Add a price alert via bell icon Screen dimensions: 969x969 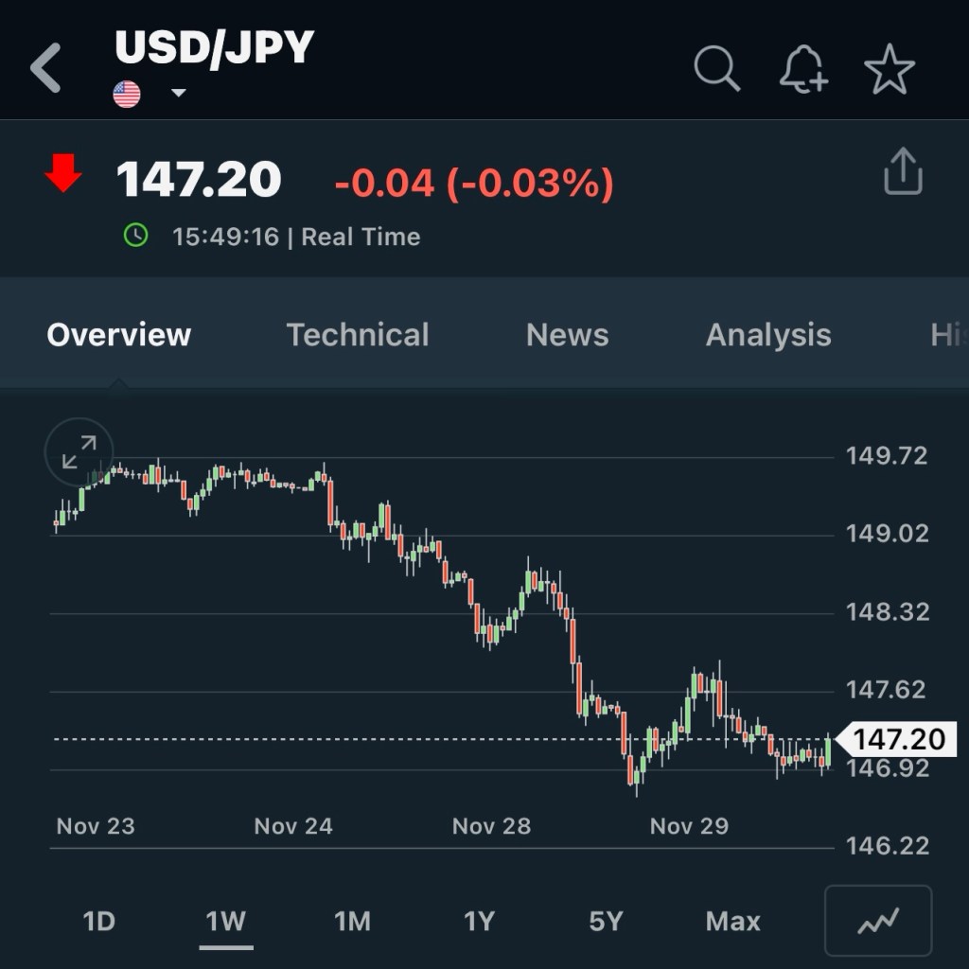[x=802, y=70]
